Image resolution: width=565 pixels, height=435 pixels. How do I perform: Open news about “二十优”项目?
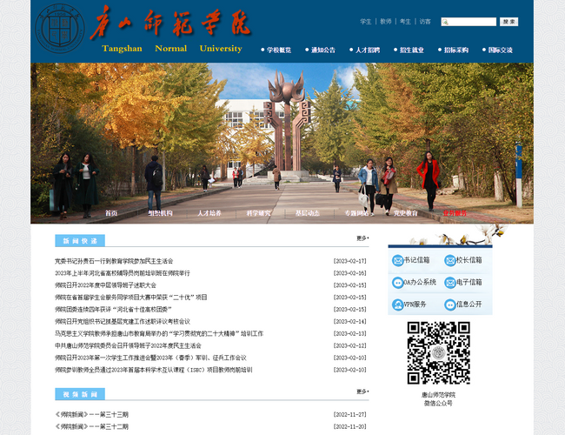point(130,298)
